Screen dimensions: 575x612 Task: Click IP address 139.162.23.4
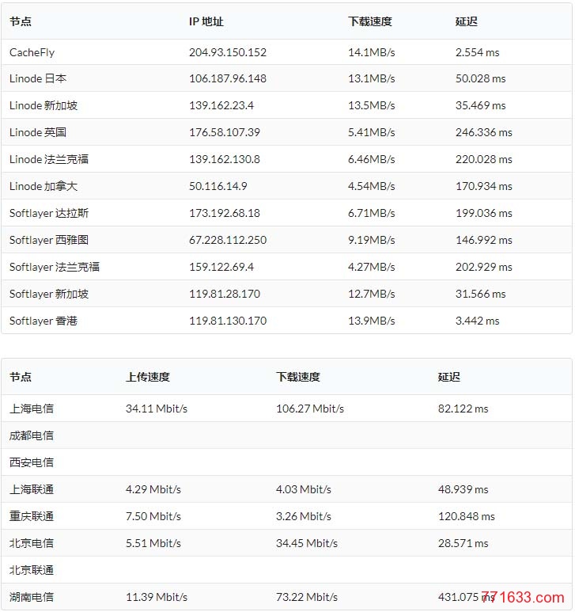click(x=221, y=105)
